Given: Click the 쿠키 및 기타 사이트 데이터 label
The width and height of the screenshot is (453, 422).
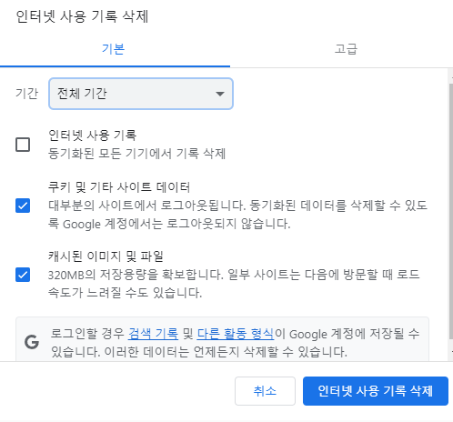Looking at the screenshot, I should 119,187.
